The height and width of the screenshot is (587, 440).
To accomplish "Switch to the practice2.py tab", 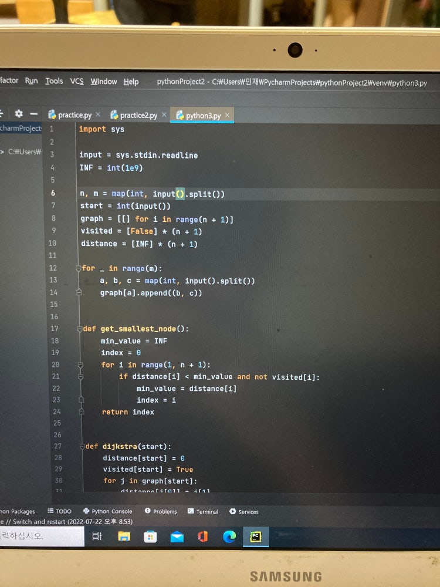I will [138, 115].
